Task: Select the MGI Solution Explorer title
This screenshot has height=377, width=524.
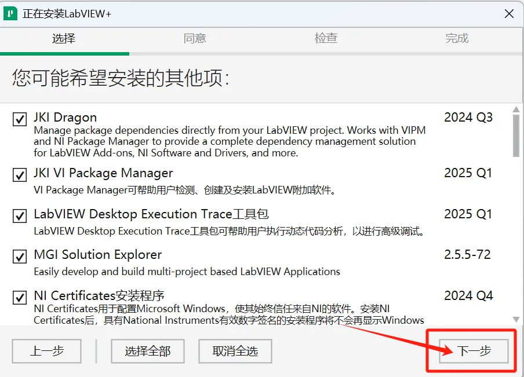Action: pyautogui.click(x=98, y=255)
